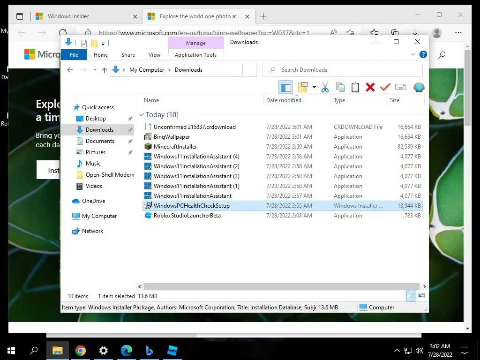
Task: Select RobloxStudioLauncherBeta file
Action: 283,216
